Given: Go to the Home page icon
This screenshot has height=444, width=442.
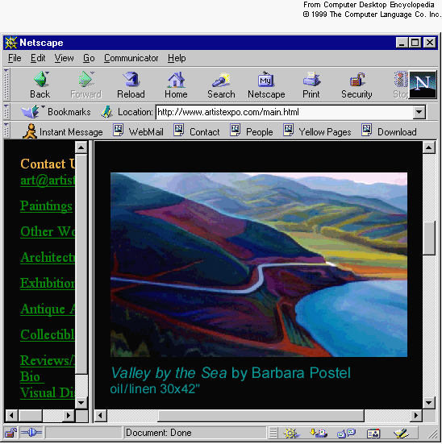Looking at the screenshot, I should coord(176,85).
